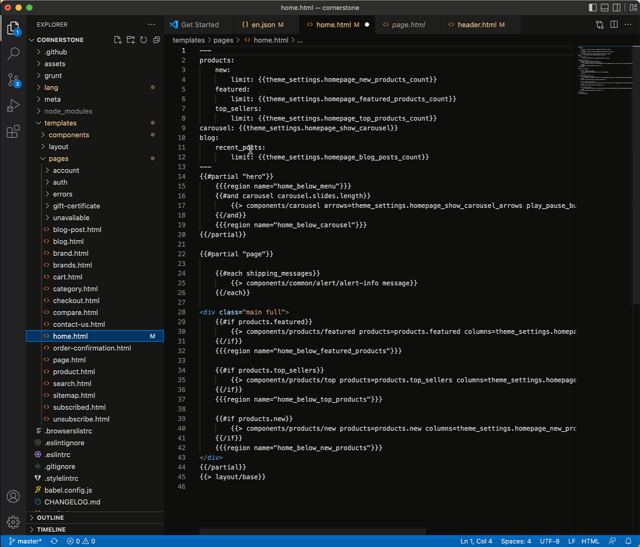The width and height of the screenshot is (640, 547).
Task: Click the notifications bell in status bar
Action: click(x=628, y=541)
